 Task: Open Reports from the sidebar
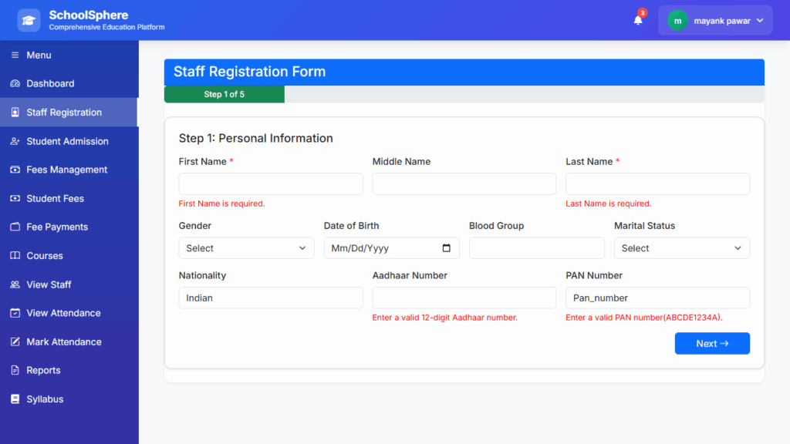click(43, 371)
